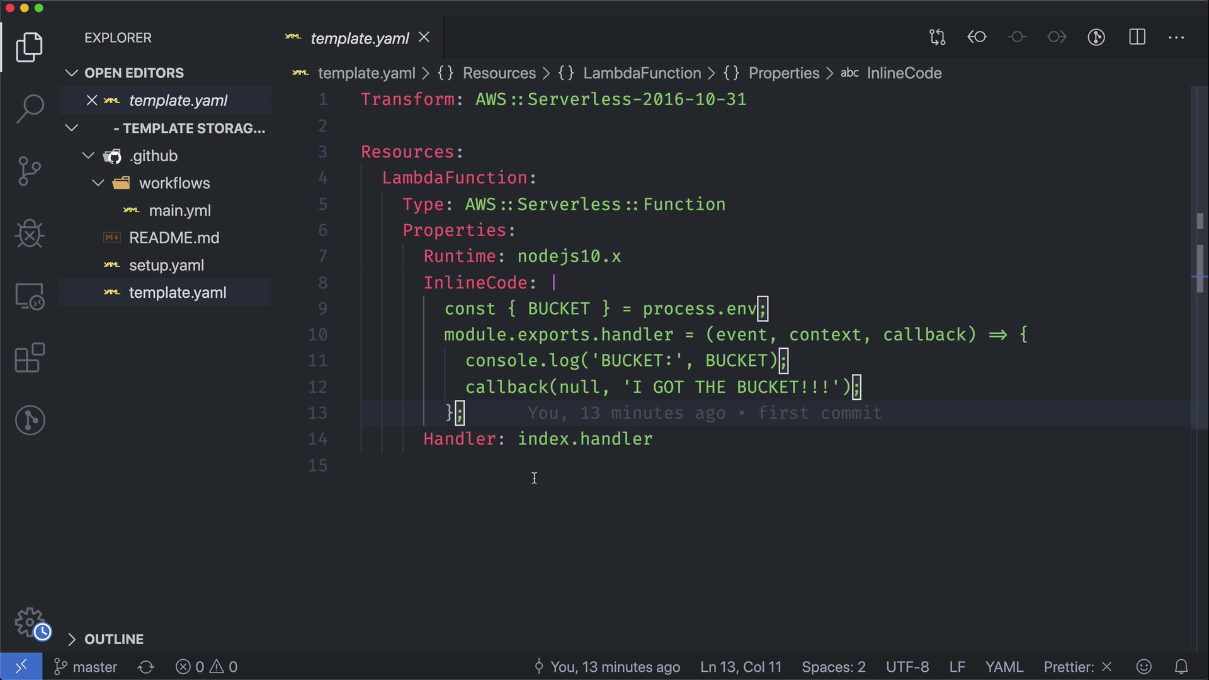Toggle file blame via GitLens toolbar icon
1209x680 pixels.
coord(1096,37)
